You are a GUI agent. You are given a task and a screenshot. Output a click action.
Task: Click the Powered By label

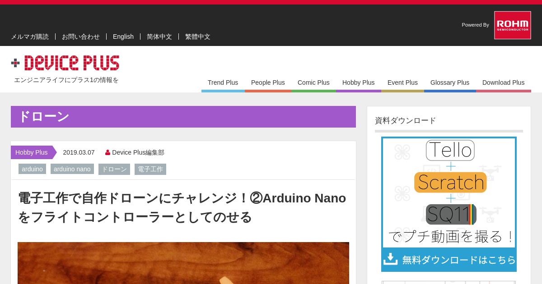[x=475, y=25]
